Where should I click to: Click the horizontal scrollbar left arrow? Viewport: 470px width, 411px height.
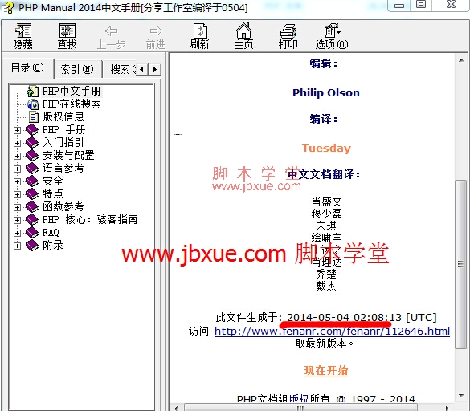point(176,408)
